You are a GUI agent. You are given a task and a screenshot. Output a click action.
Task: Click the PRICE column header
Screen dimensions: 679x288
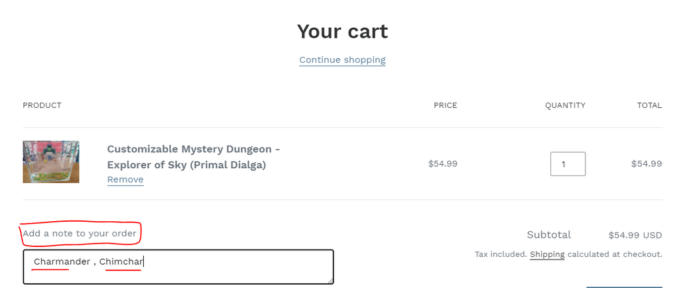445,105
